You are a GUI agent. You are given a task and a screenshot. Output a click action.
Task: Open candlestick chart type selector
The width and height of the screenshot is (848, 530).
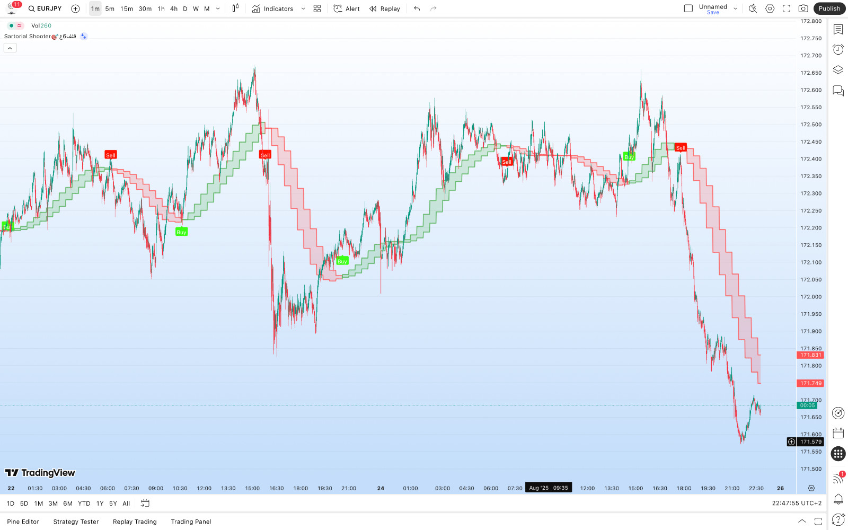(x=235, y=8)
